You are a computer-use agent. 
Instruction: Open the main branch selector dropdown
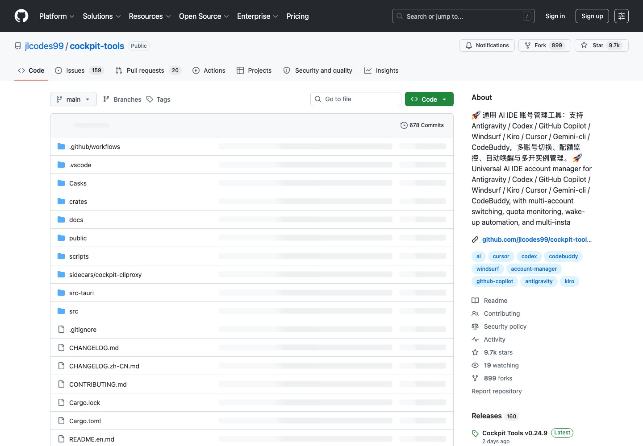coord(73,99)
